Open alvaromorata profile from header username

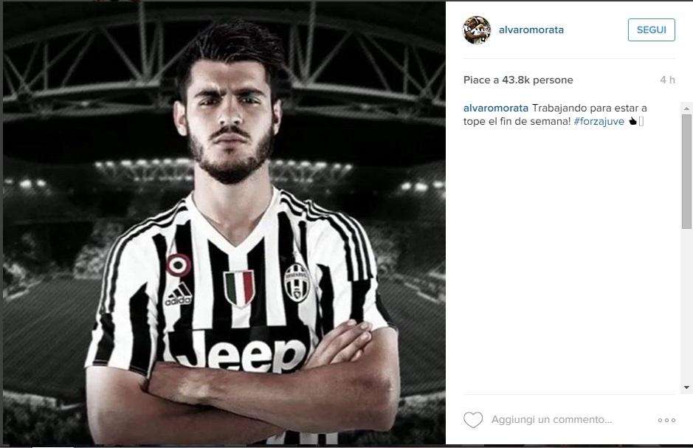[x=531, y=30]
